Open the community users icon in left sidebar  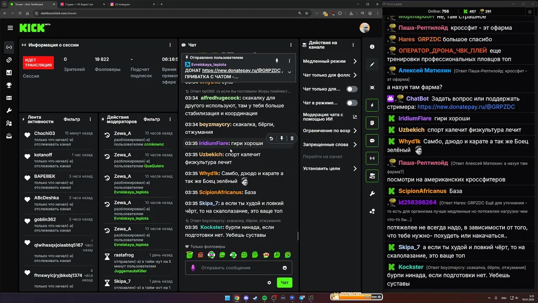point(9,123)
